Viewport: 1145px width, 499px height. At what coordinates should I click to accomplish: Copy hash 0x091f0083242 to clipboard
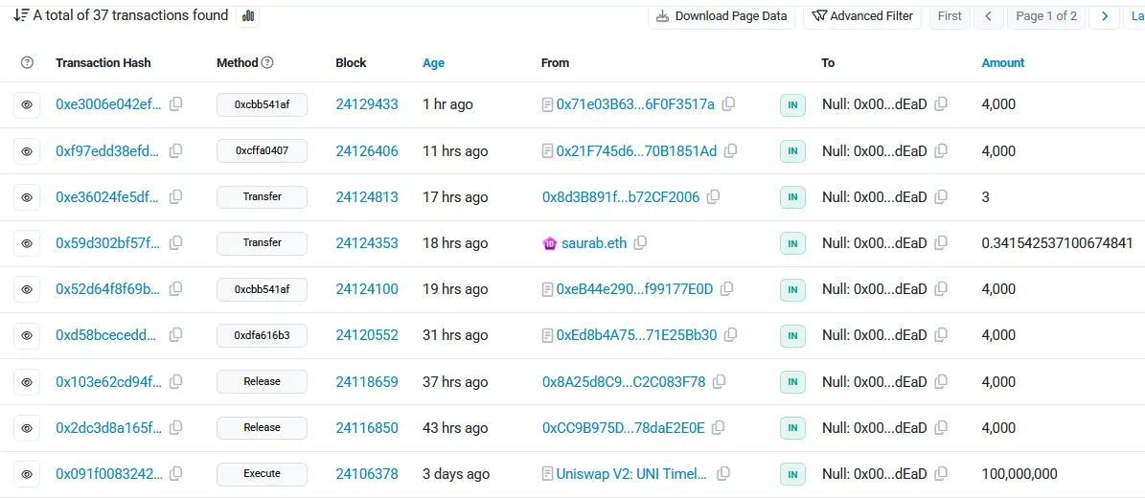pyautogui.click(x=176, y=473)
